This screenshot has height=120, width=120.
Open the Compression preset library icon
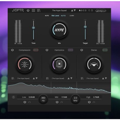[x=13, y=78]
